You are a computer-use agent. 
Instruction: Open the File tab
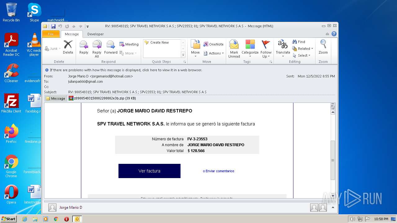tap(51, 34)
